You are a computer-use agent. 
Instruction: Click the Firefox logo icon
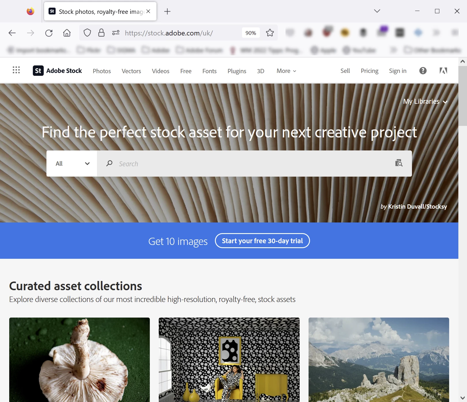coord(30,11)
